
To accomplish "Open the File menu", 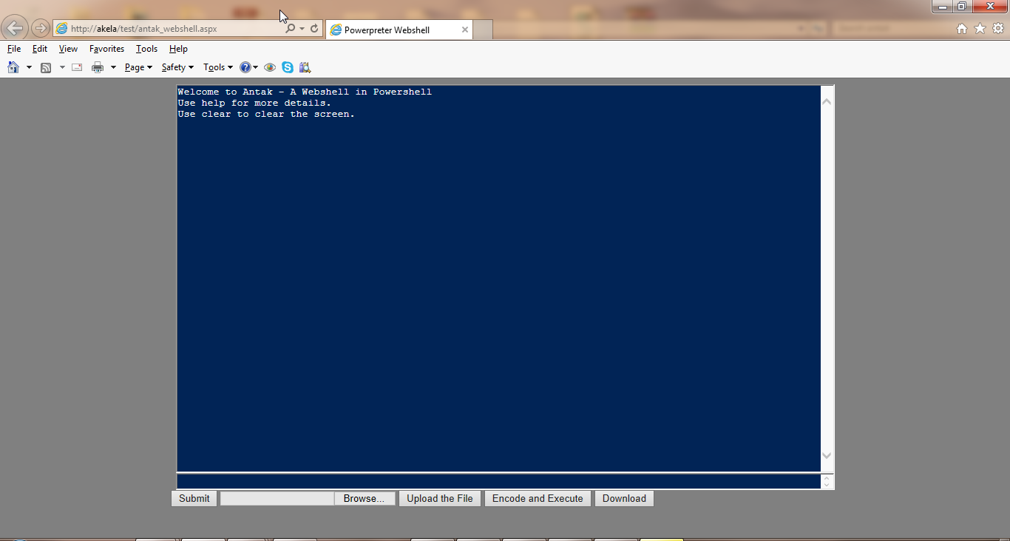I will coord(14,49).
